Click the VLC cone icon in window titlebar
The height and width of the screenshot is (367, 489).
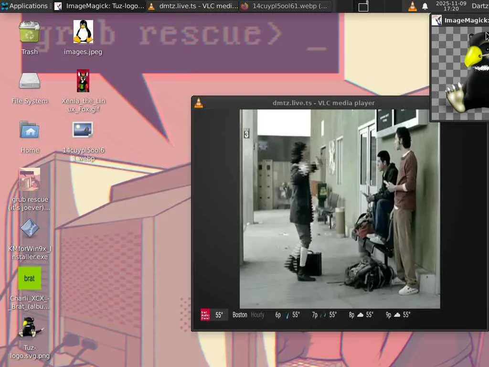199,103
